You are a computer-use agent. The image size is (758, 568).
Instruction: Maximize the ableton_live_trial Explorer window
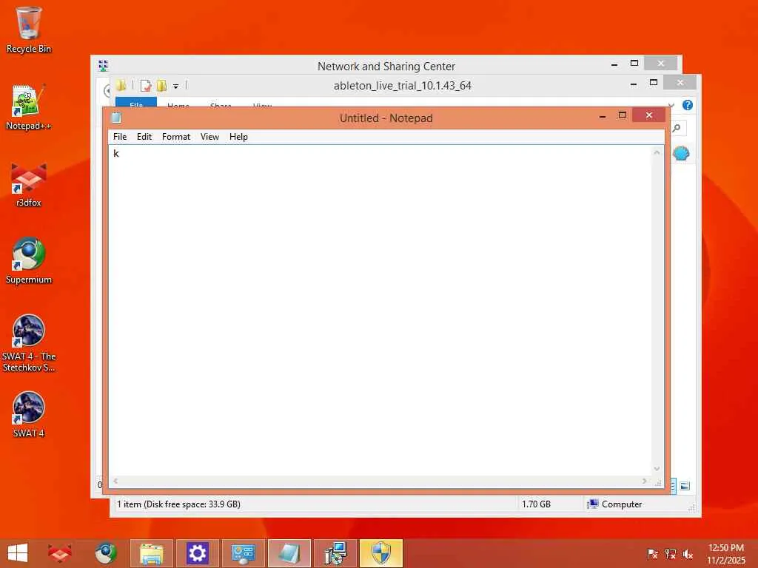pos(654,83)
